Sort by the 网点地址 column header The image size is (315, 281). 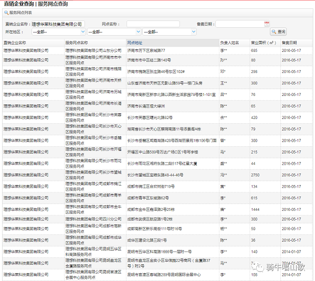click(135, 42)
